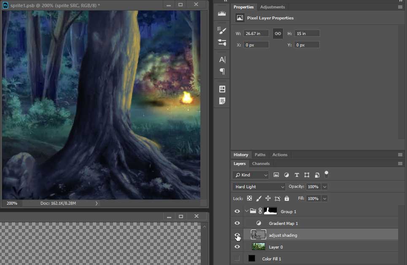The width and height of the screenshot is (407, 265).
Task: Open the Paths panel tab
Action: click(260, 155)
